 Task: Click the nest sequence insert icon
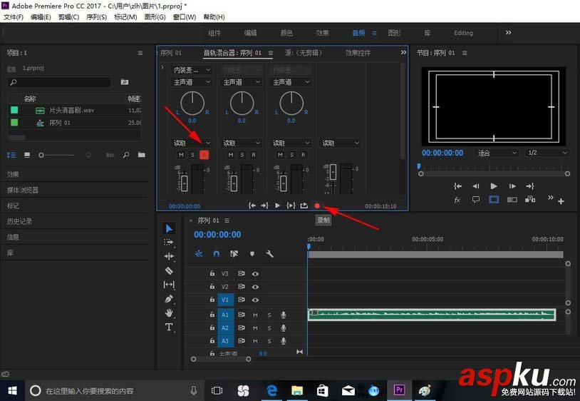[x=199, y=253]
